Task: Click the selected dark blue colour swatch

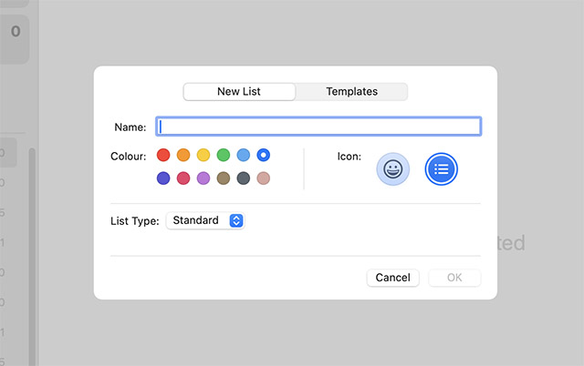Action: pyautogui.click(x=264, y=156)
